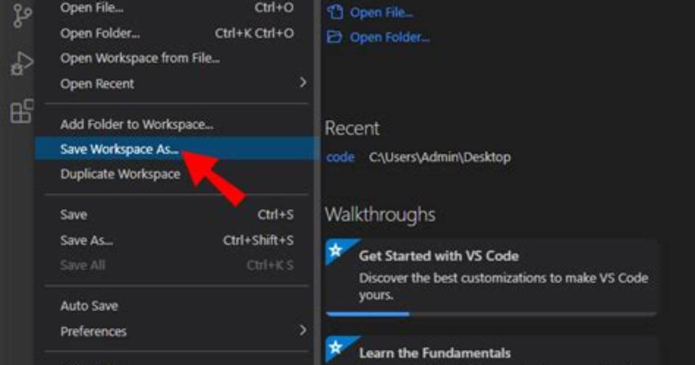This screenshot has height=365, width=695.
Task: Select Save Workspace As… menu entry
Action: tap(177, 149)
